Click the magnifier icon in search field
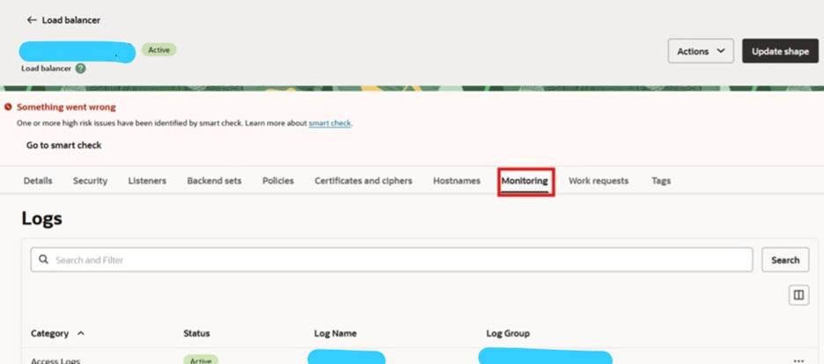The height and width of the screenshot is (364, 824). [43, 260]
